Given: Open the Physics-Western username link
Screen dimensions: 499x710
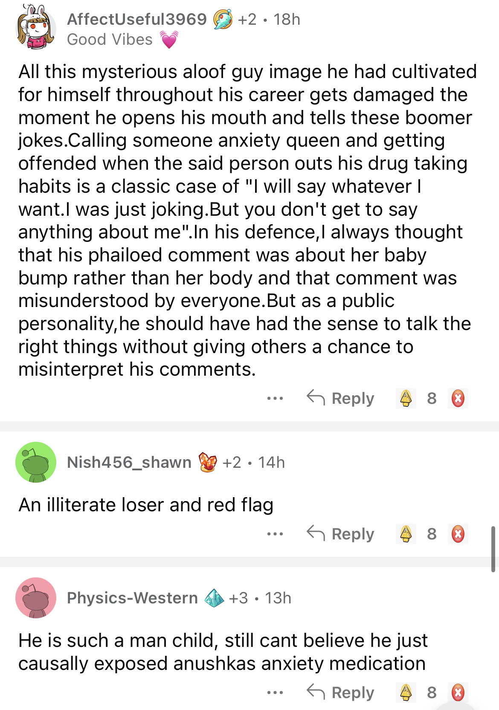Looking at the screenshot, I should point(132,598).
